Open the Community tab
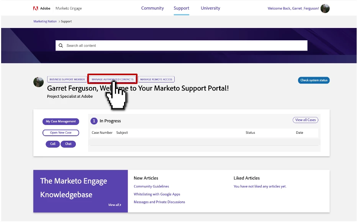357x222 pixels. (152, 8)
